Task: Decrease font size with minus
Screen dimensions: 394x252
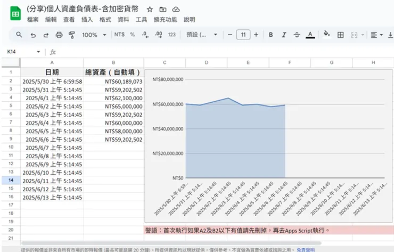Action: point(230,35)
